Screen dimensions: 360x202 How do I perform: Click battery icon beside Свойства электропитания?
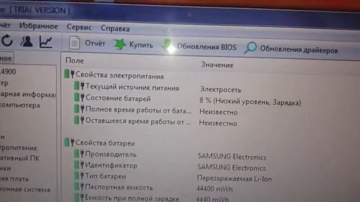click(69, 74)
